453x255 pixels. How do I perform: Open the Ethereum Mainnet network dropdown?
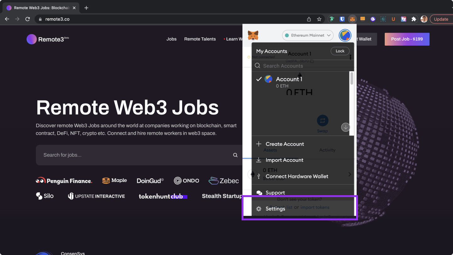tap(308, 35)
